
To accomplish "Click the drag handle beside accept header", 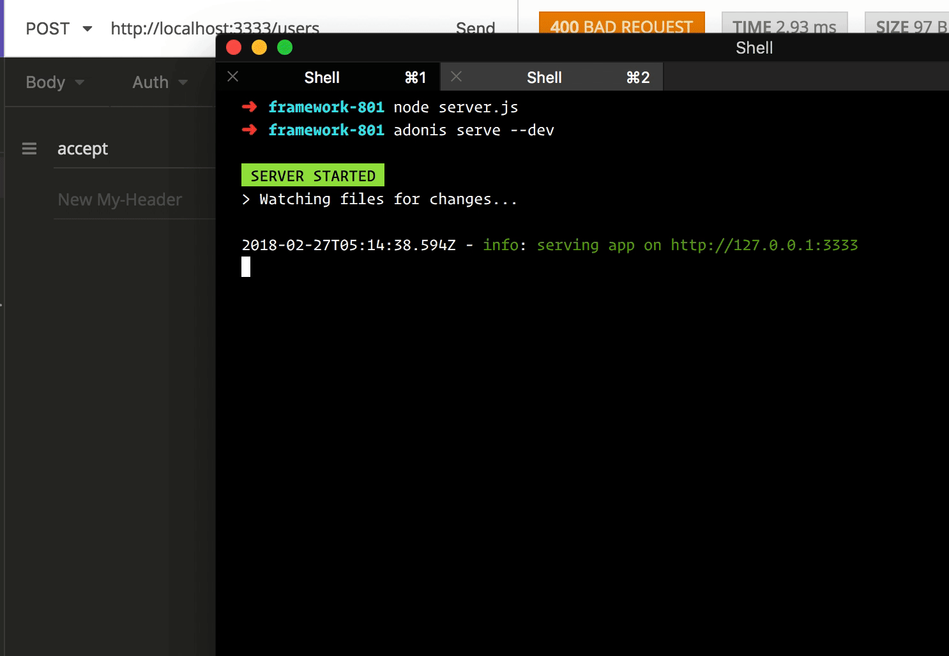I will (29, 149).
